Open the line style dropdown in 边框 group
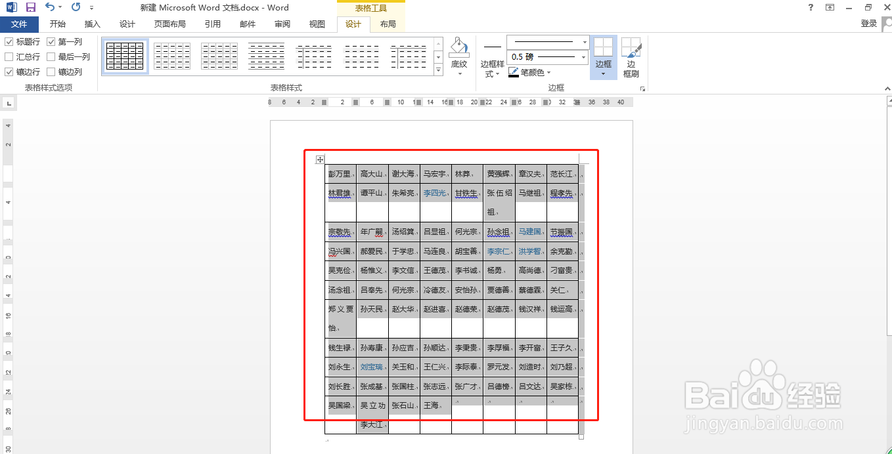892x454 pixels. tap(584, 41)
